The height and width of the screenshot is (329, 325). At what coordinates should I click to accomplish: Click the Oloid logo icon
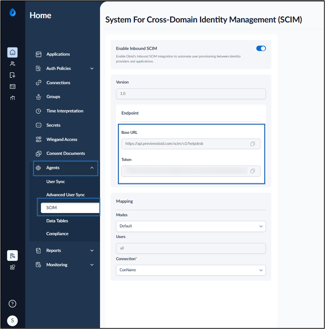point(13,12)
